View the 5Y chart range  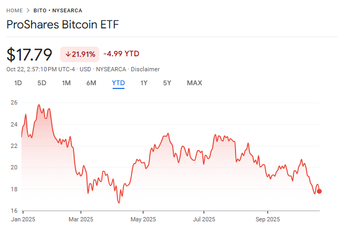(167, 83)
